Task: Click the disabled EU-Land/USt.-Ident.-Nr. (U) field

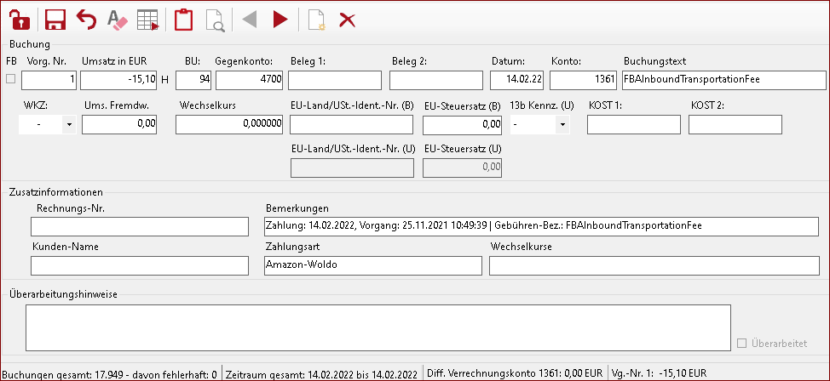Action: [352, 168]
